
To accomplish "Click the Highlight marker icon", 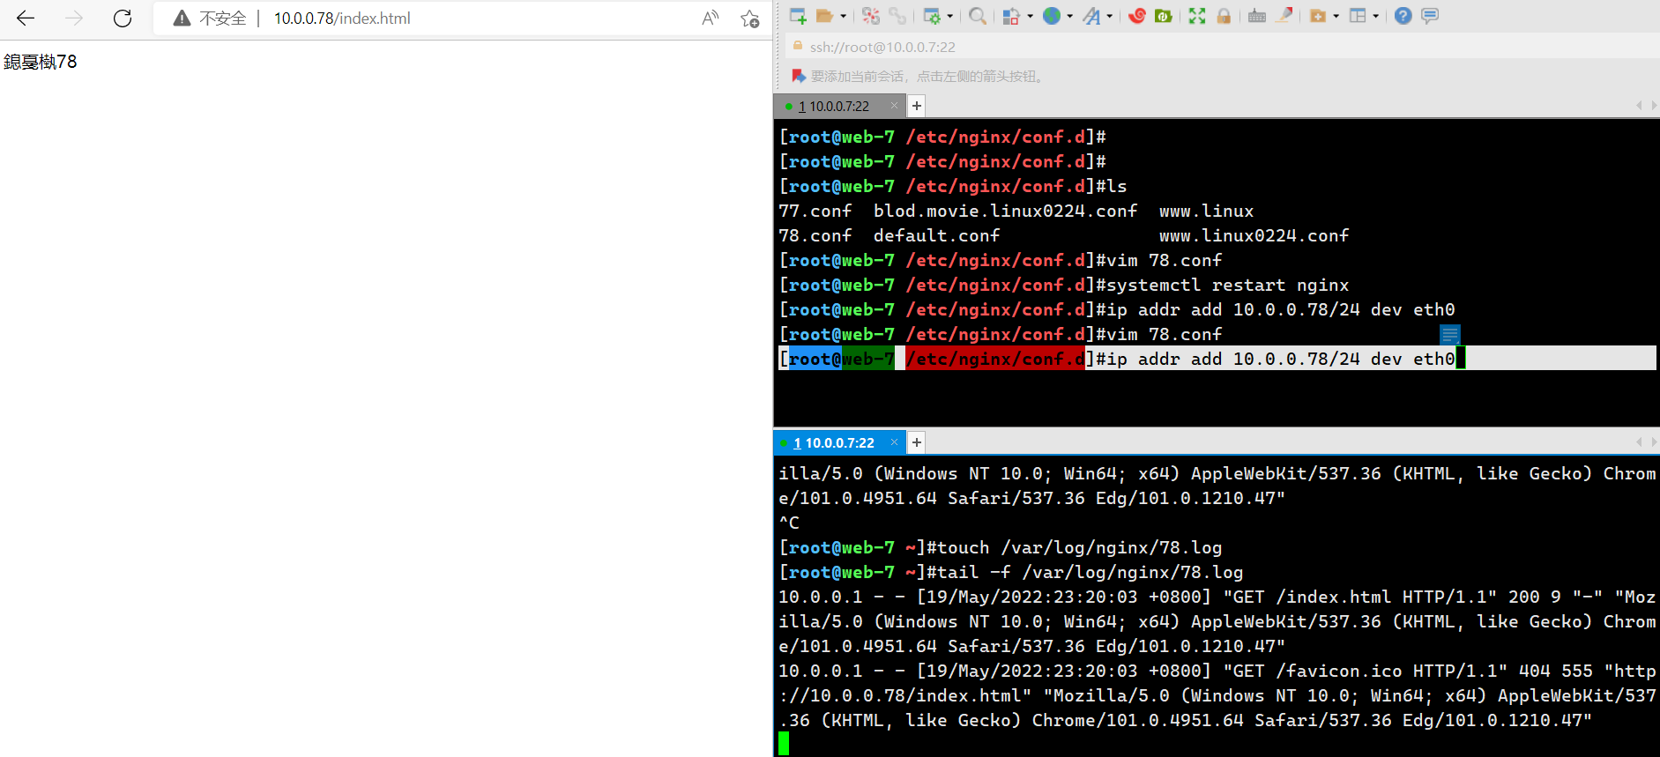I will 1284,16.
